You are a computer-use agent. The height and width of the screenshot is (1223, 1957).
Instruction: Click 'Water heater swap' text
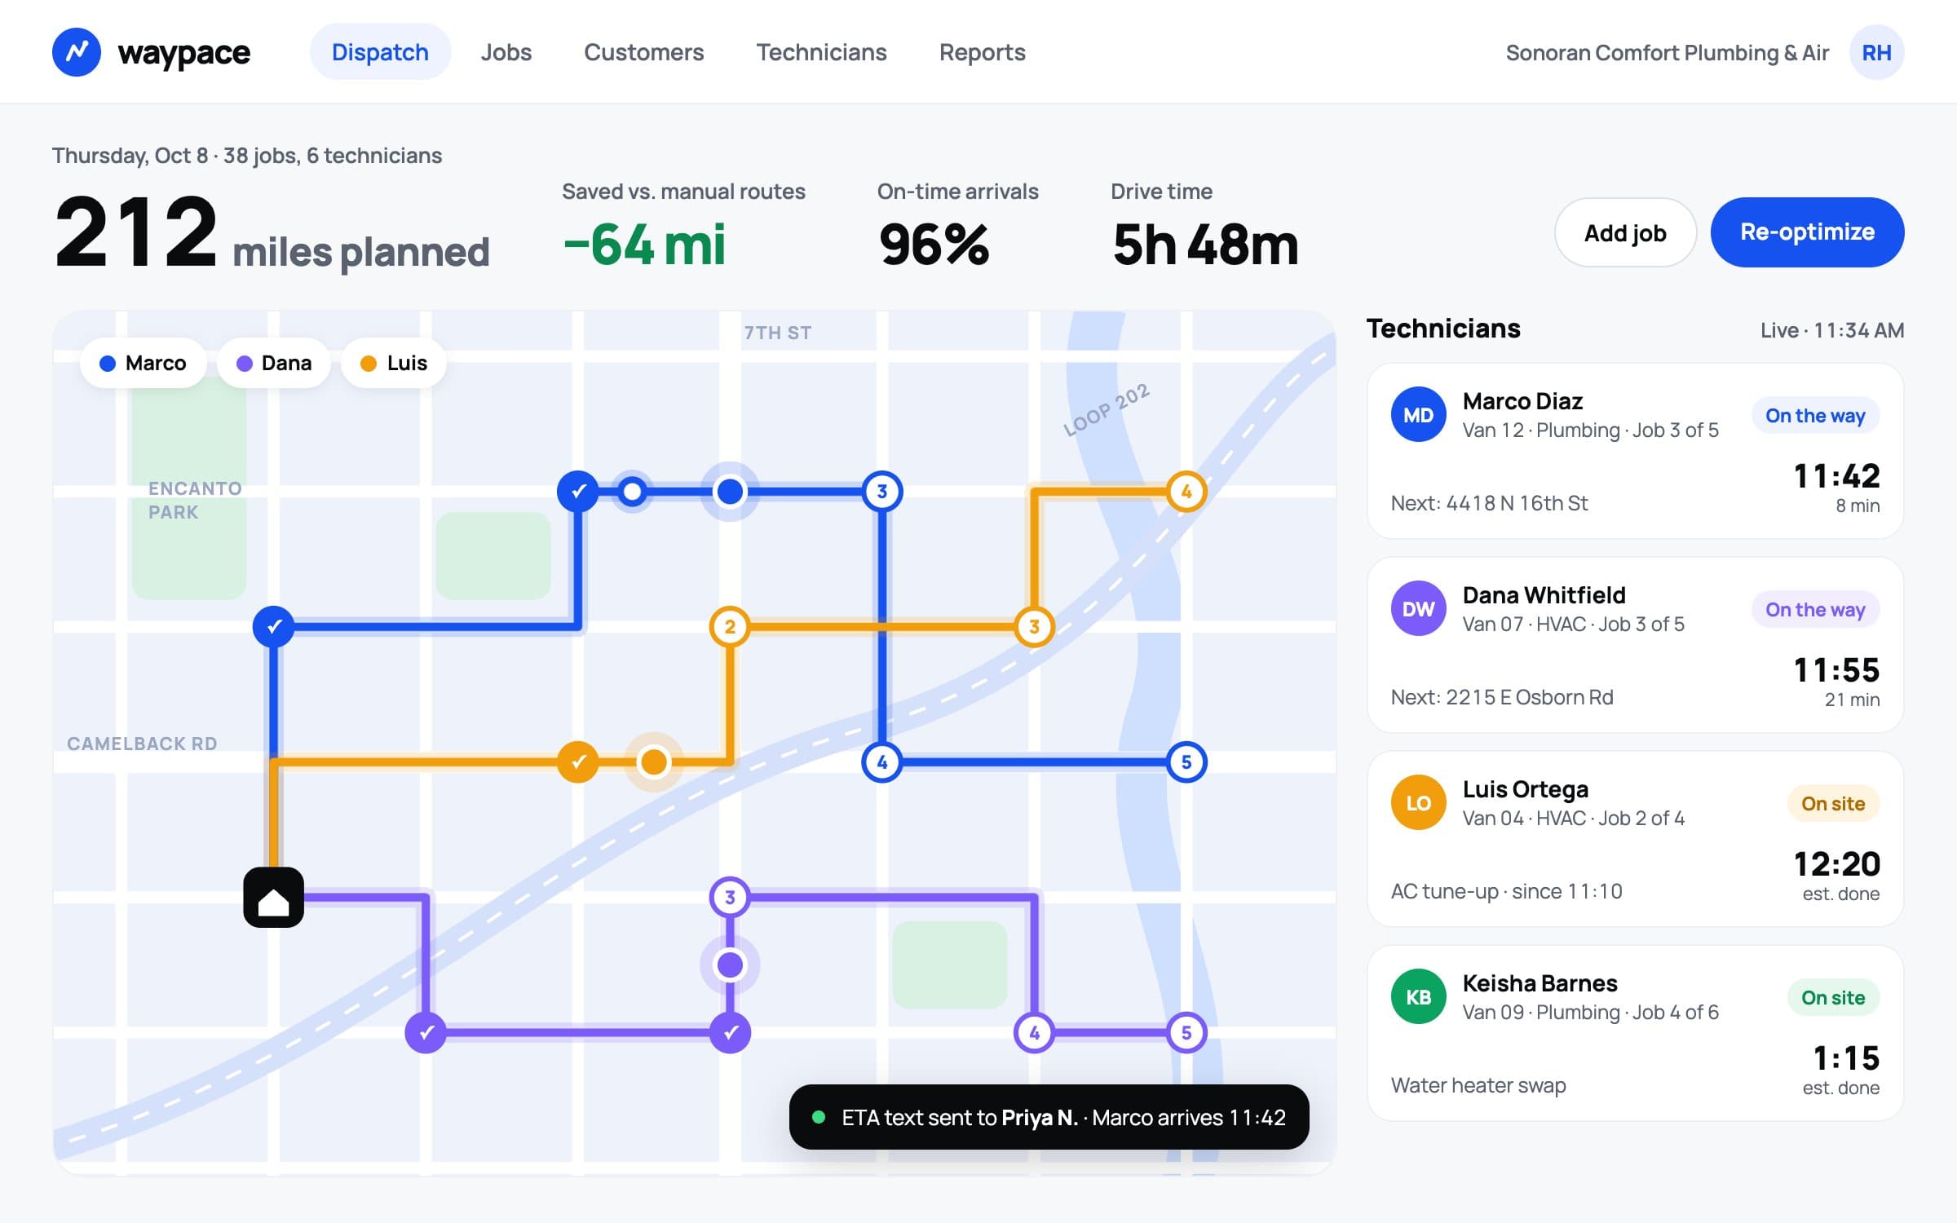coord(1478,1085)
